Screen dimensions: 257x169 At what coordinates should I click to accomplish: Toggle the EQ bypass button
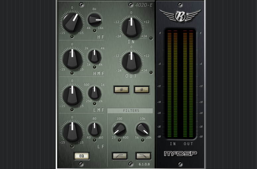tap(82, 156)
